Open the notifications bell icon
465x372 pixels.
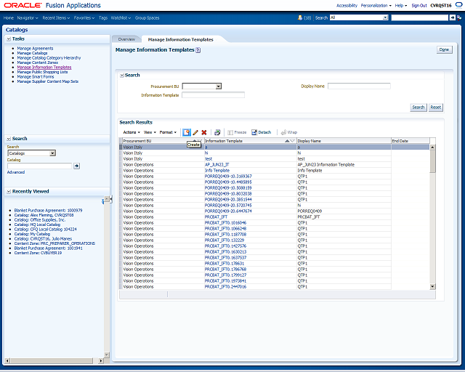click(300, 17)
